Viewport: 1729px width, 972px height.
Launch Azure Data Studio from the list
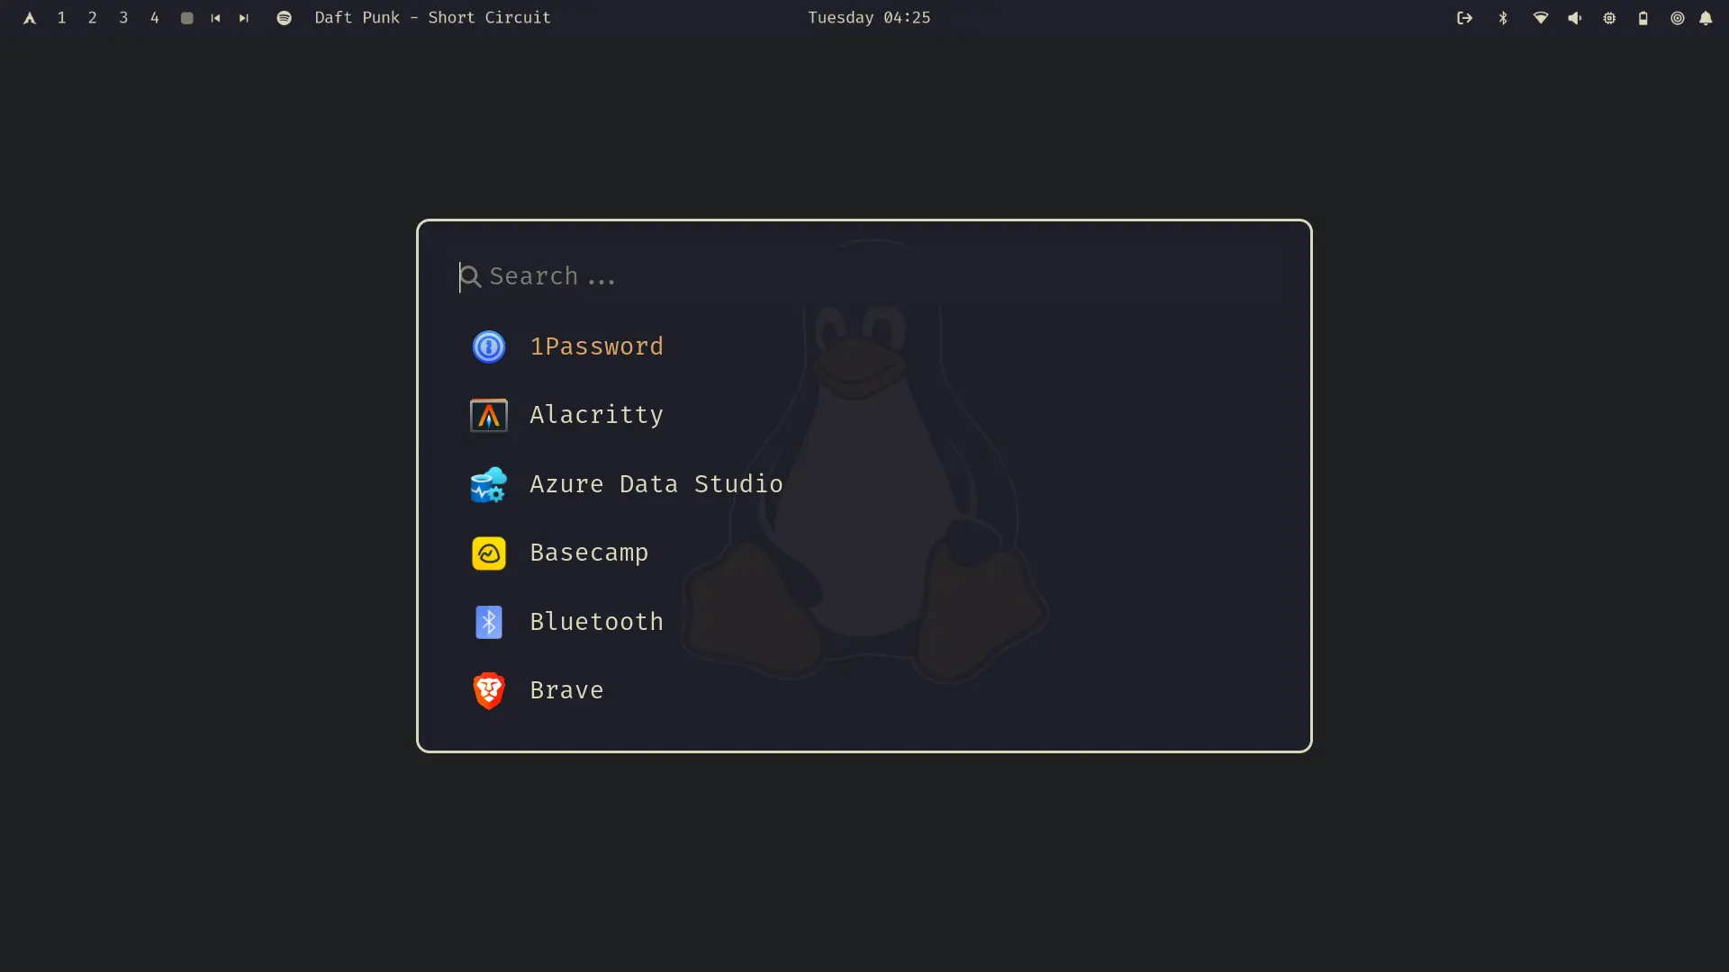(x=656, y=484)
